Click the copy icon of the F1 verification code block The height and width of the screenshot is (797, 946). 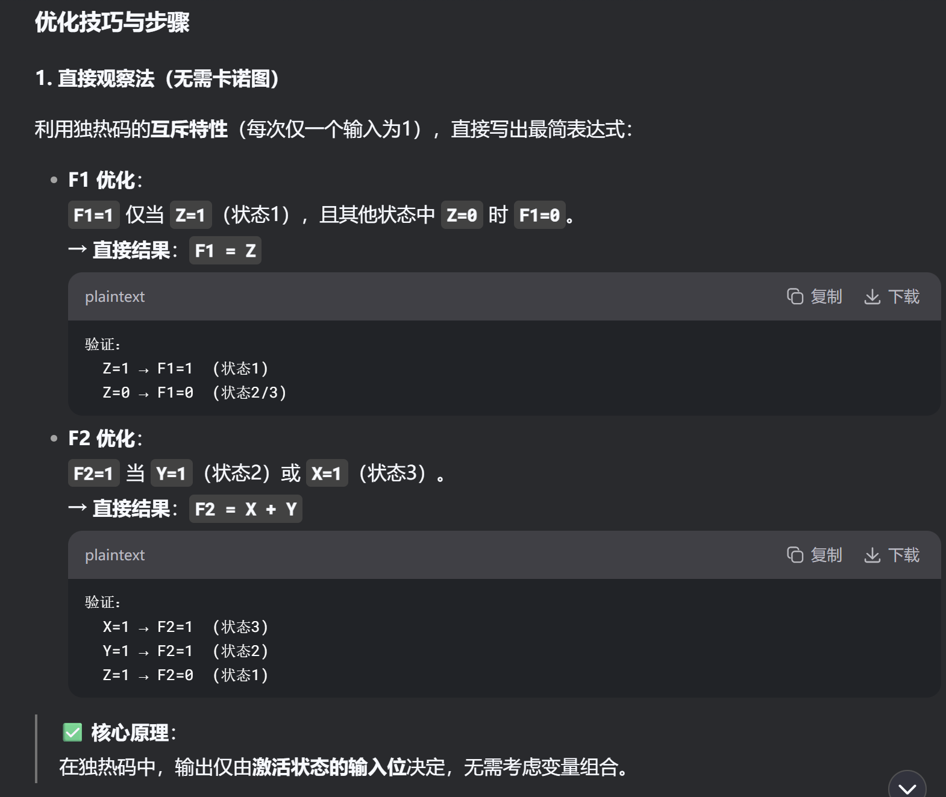pyautogui.click(x=795, y=296)
